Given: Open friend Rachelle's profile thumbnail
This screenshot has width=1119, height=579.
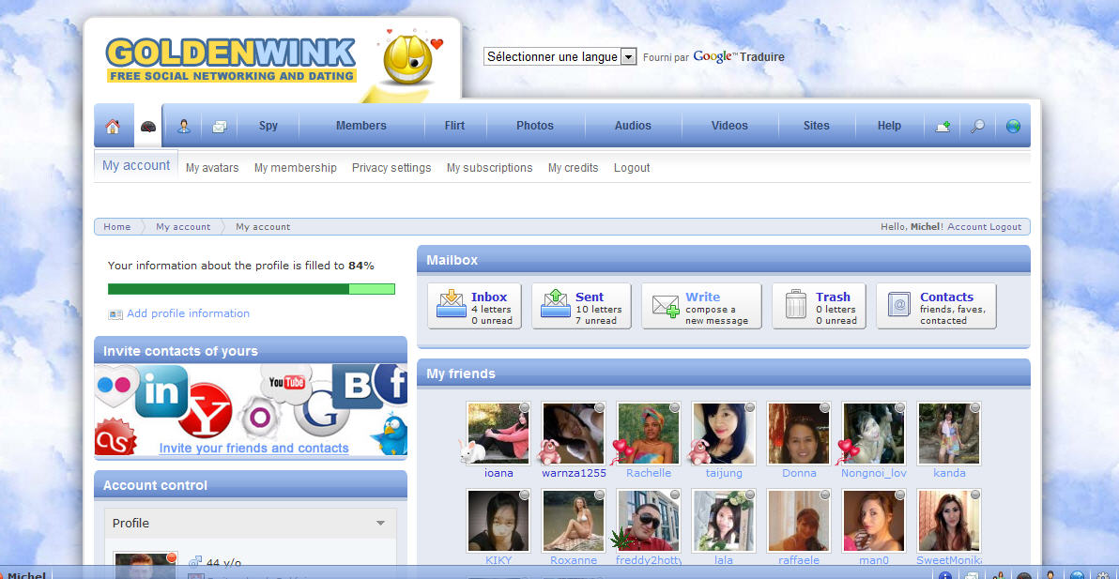Looking at the screenshot, I should tap(648, 434).
